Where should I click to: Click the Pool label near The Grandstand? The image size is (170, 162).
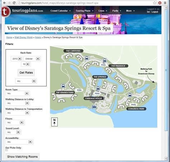[79, 90]
